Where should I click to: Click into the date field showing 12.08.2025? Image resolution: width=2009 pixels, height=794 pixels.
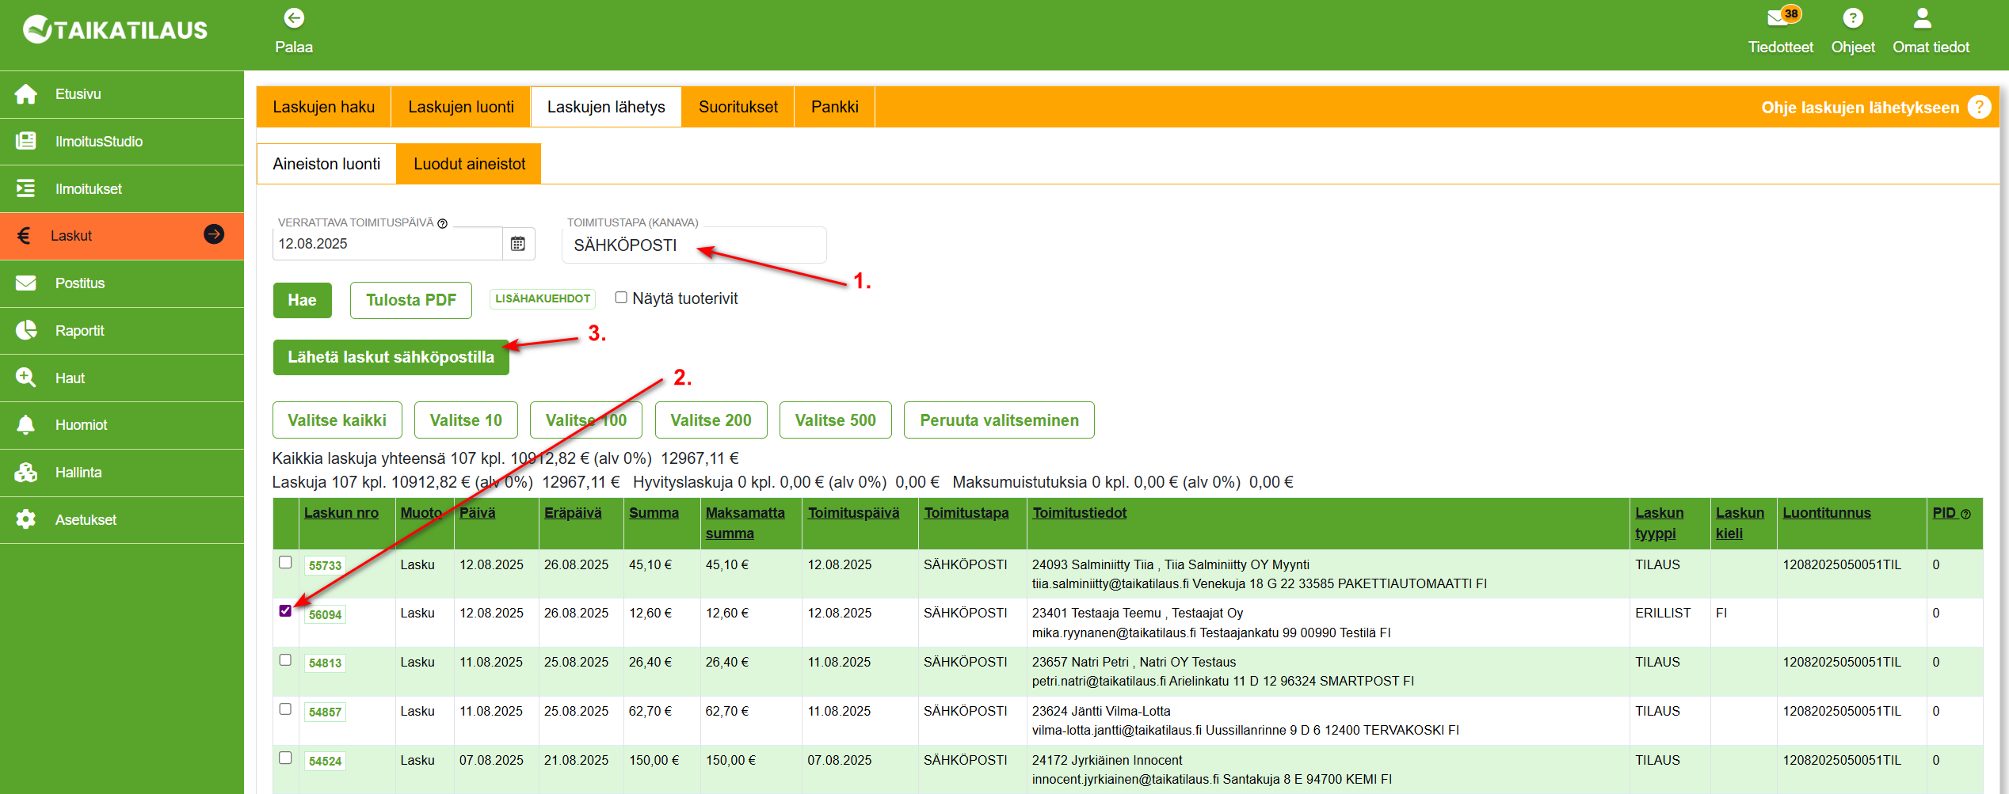coord(388,244)
